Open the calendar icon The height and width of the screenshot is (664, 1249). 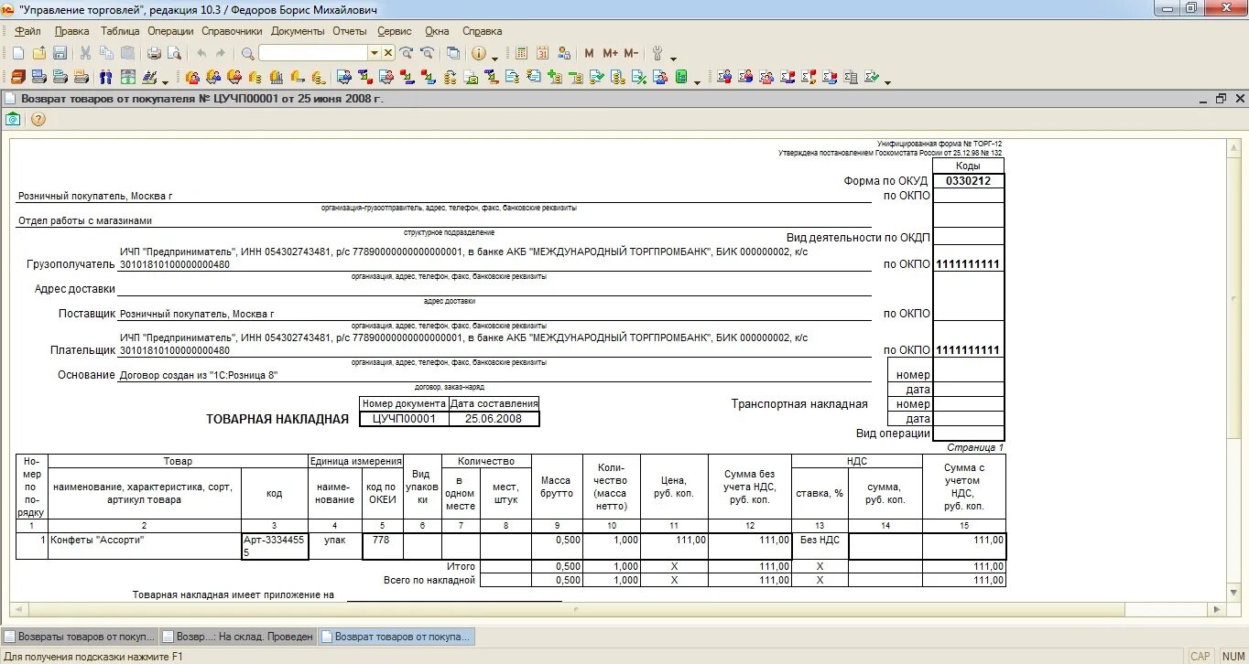click(x=543, y=54)
